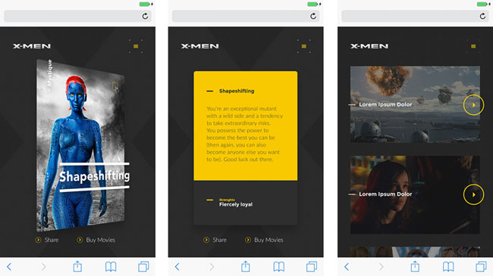Tap the yellow card description paragraph
The height and width of the screenshot is (276, 493).
[244, 134]
